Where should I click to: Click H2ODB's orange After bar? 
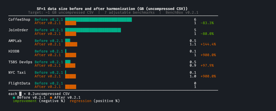pos(70,55)
